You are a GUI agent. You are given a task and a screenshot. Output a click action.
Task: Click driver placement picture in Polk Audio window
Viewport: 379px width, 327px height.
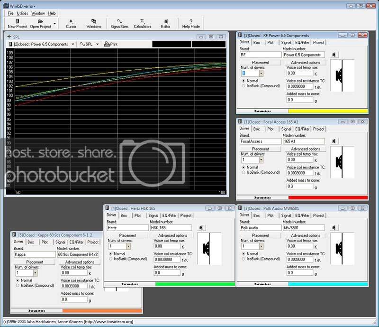(342, 248)
